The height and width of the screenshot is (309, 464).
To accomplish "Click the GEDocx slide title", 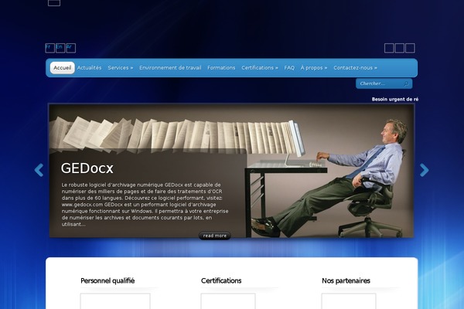I will (87, 168).
